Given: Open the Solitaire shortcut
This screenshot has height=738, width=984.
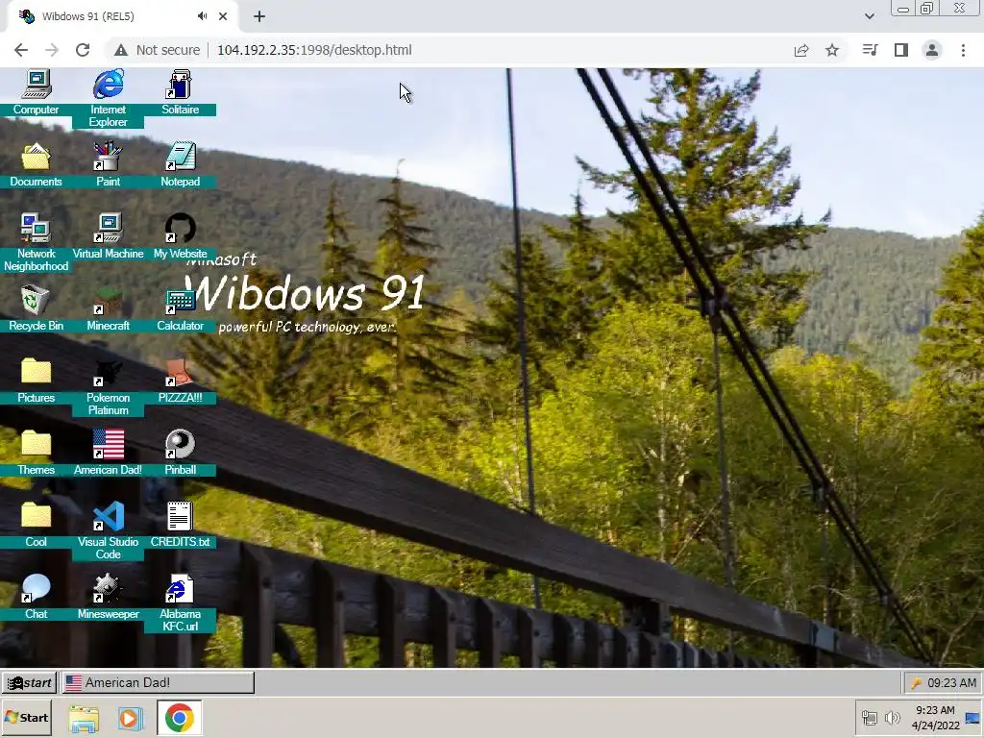Looking at the screenshot, I should (x=180, y=92).
